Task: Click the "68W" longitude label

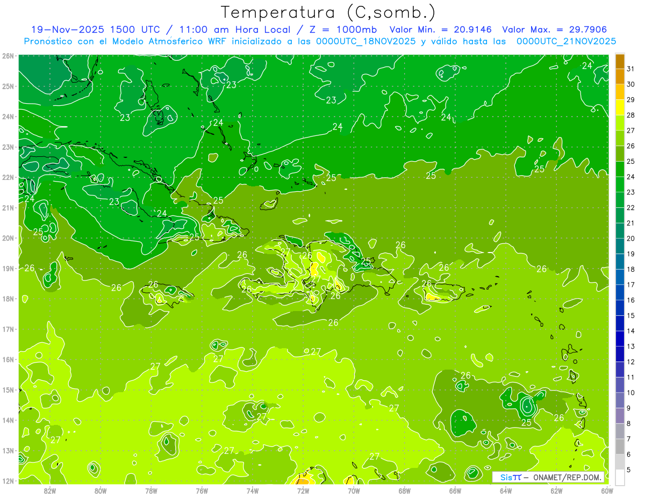Action: coord(405,490)
